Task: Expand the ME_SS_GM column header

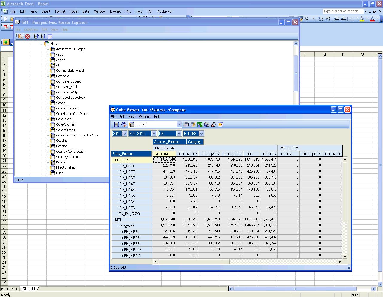Action: (x=156, y=148)
